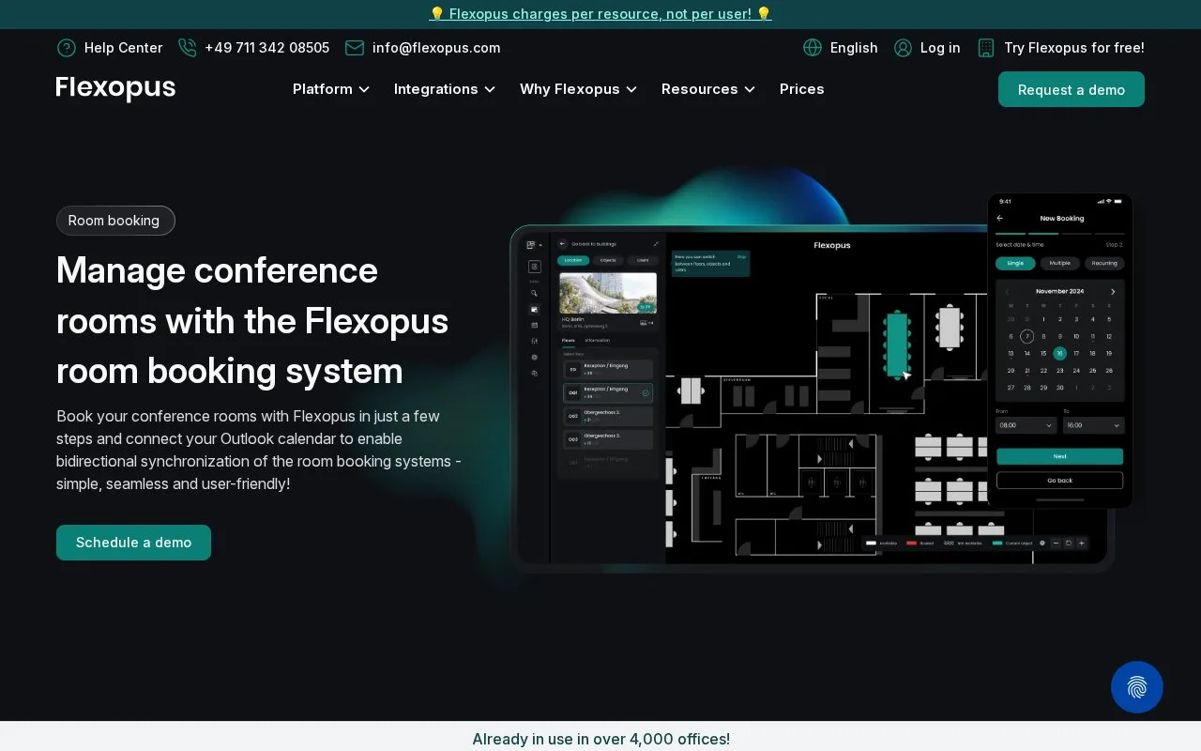Click the Log in link

[x=940, y=48]
